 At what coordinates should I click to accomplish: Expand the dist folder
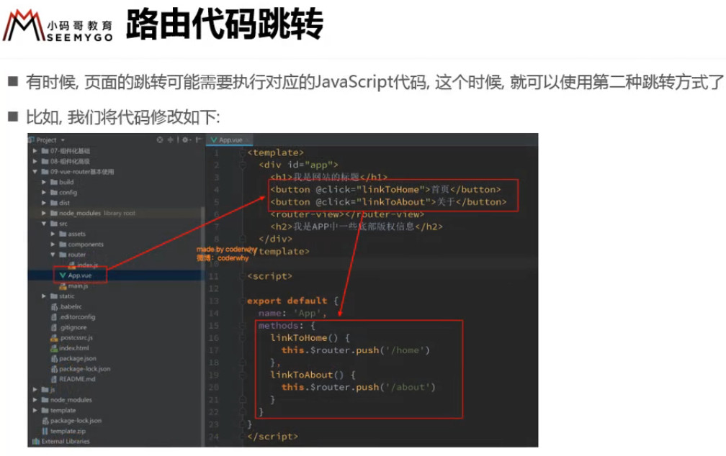[x=44, y=203]
